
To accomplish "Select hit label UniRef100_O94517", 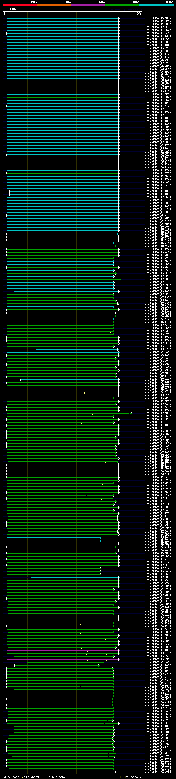I will (158, 416).
